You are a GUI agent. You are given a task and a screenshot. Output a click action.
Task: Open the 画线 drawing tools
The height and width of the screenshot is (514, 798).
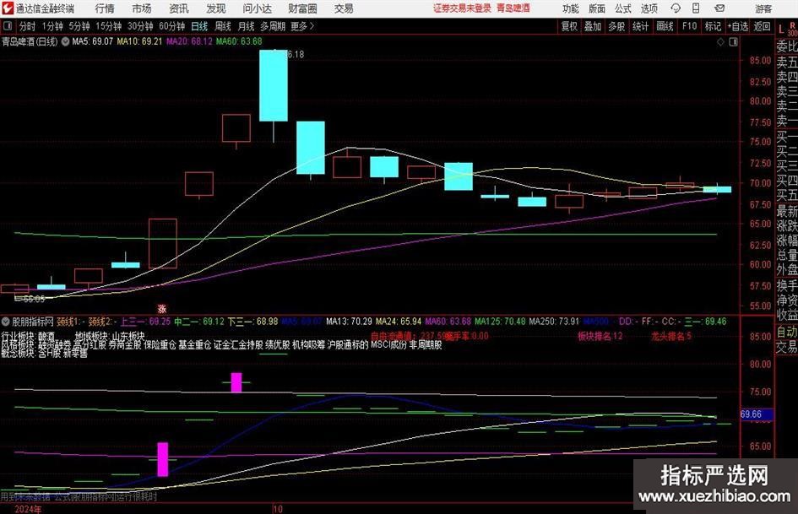665,26
